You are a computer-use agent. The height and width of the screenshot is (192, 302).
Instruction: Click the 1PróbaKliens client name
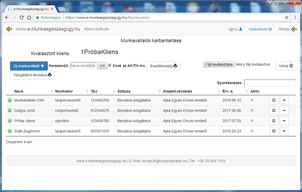tap(99, 52)
